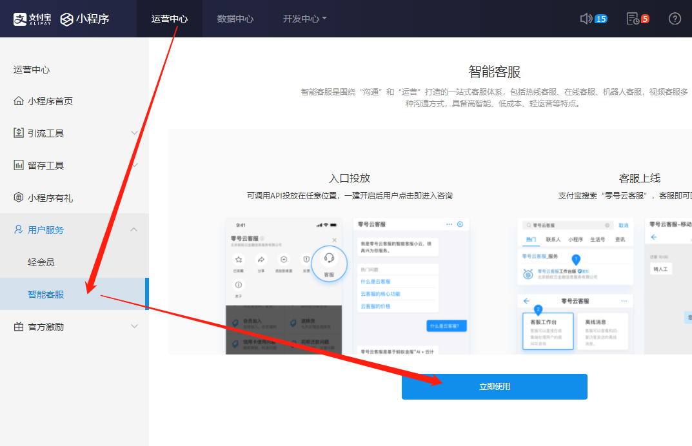Click the home icon beside 小程序首页
Image resolution: width=692 pixels, height=446 pixels.
tap(19, 101)
